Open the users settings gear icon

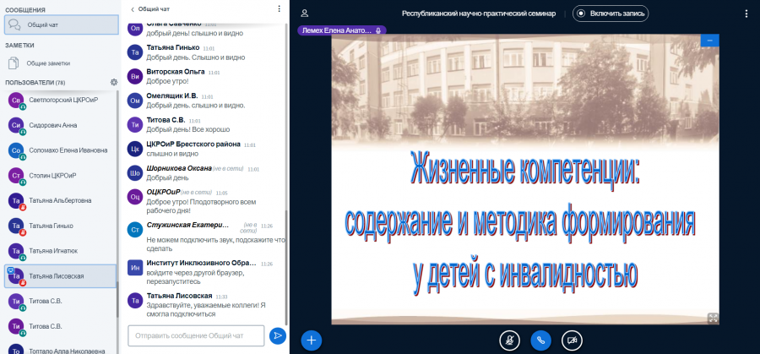(x=114, y=83)
